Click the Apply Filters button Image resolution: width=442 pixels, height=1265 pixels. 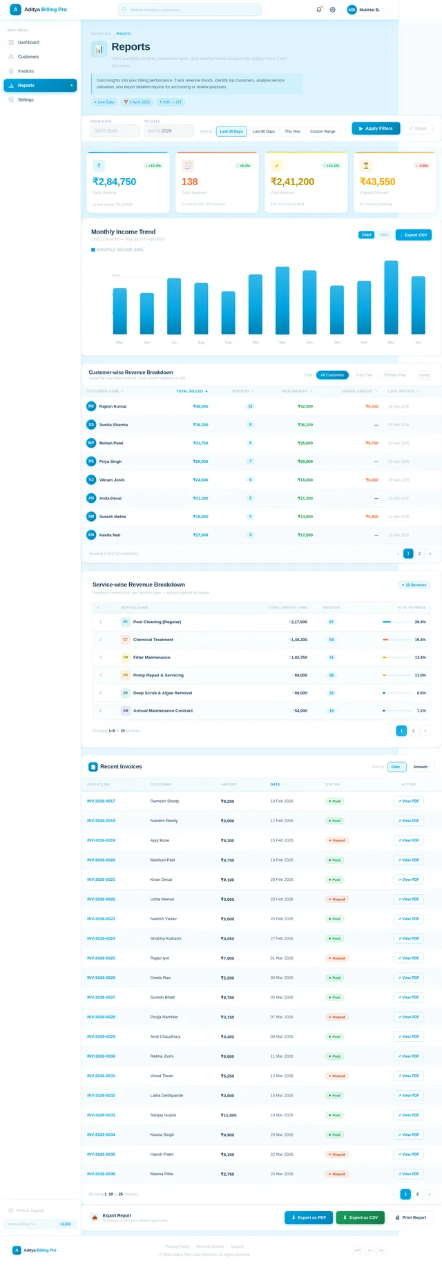[x=376, y=129]
